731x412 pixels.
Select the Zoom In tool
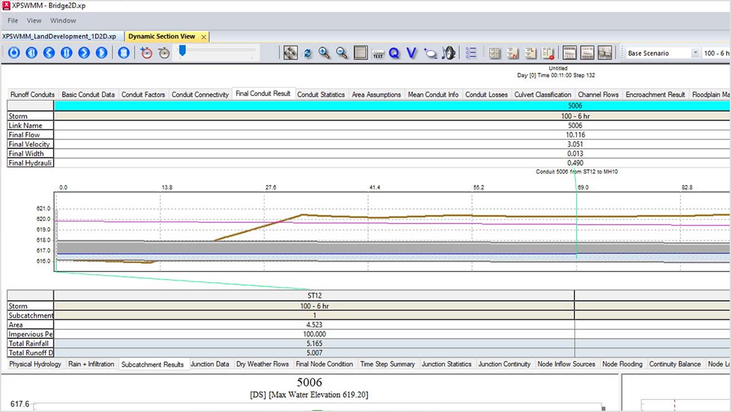pyautogui.click(x=324, y=53)
